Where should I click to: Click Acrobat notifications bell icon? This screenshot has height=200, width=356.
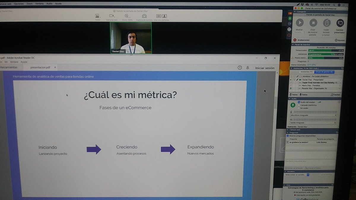coord(247,68)
